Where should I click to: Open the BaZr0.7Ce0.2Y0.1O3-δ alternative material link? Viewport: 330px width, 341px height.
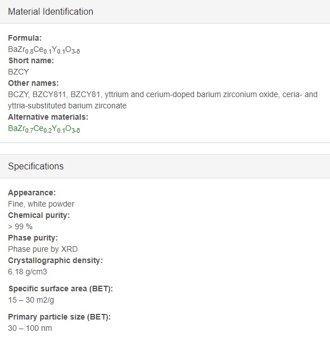click(44, 129)
